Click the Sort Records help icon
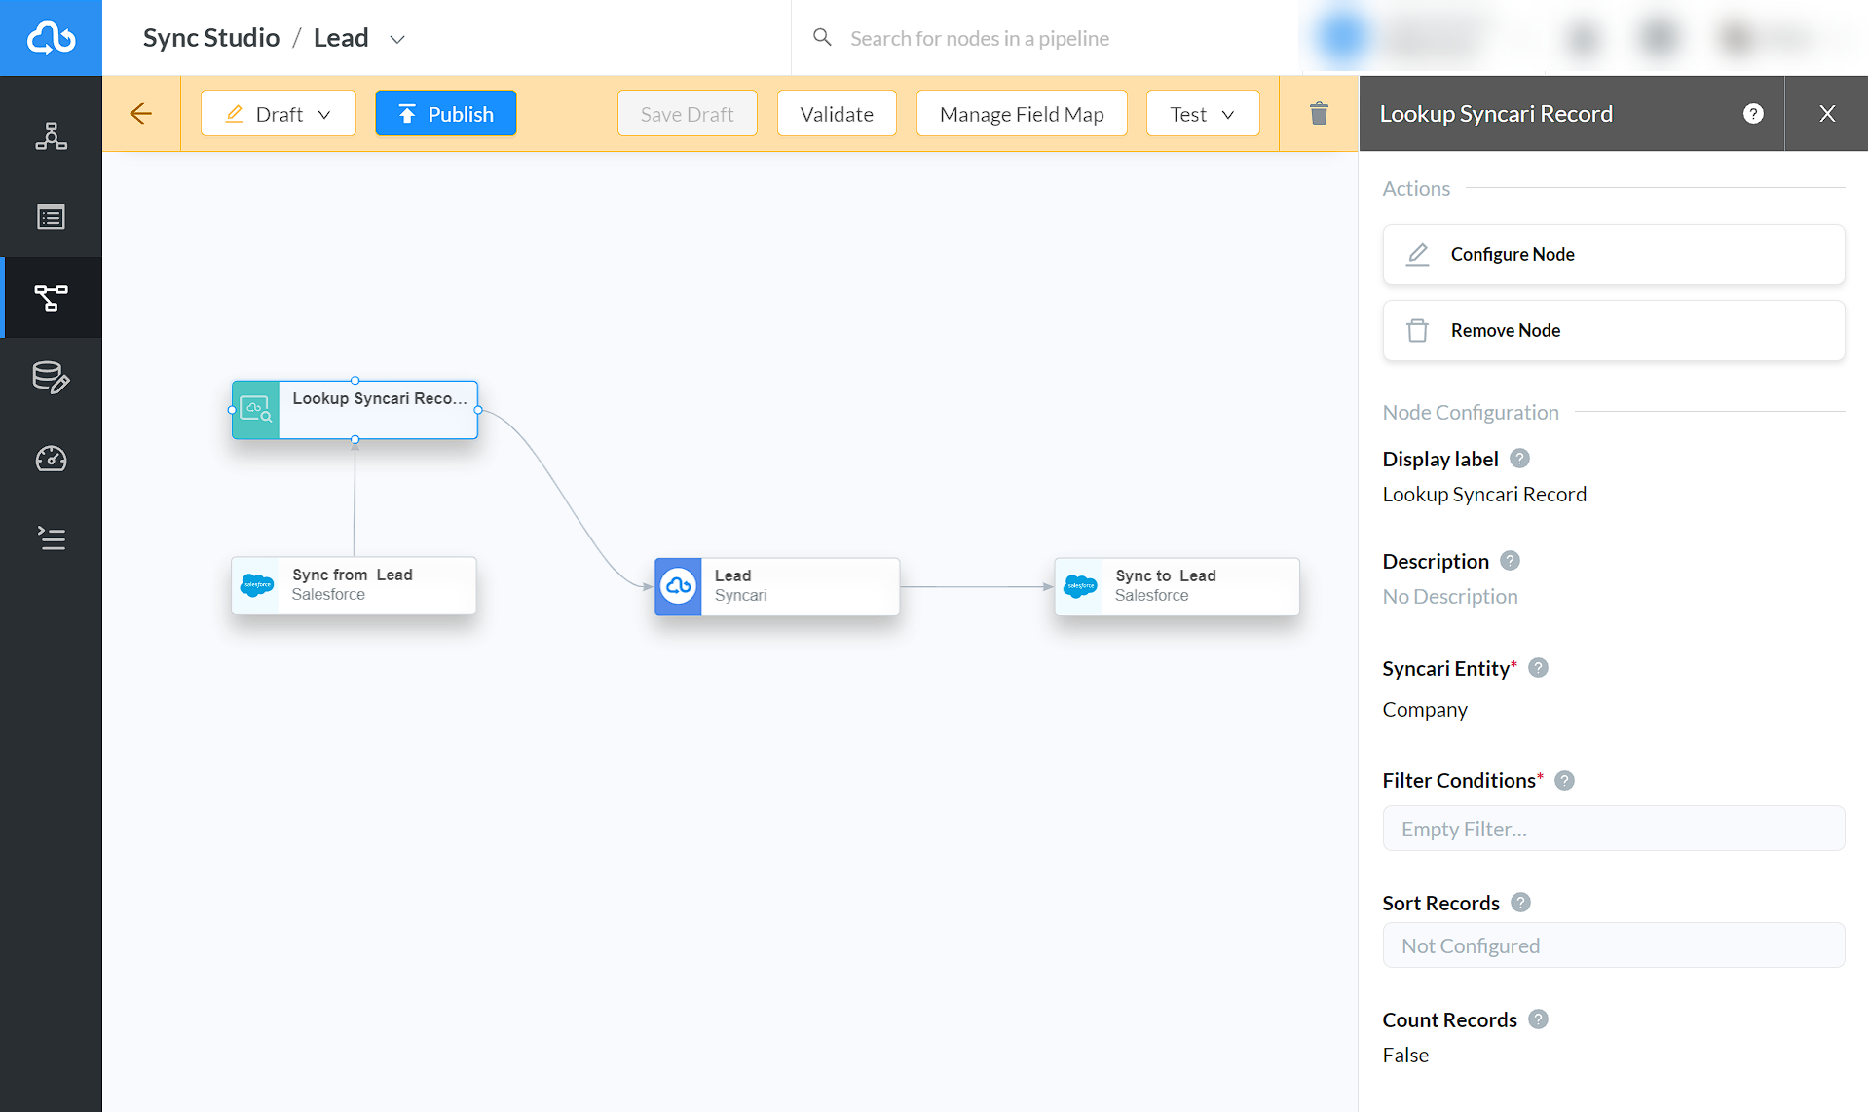This screenshot has width=1868, height=1112. 1520,903
